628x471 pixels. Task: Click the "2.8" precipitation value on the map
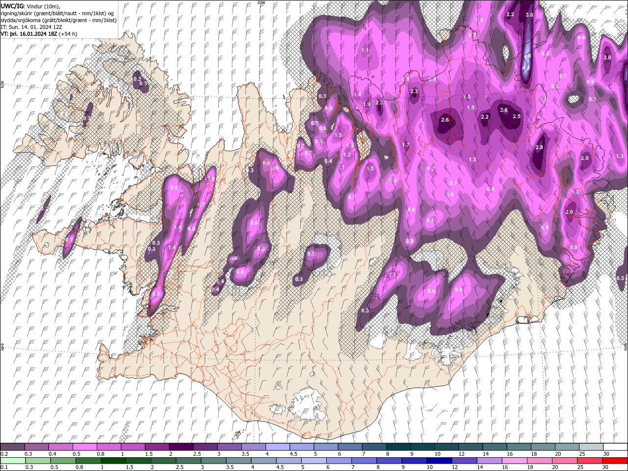539,147
